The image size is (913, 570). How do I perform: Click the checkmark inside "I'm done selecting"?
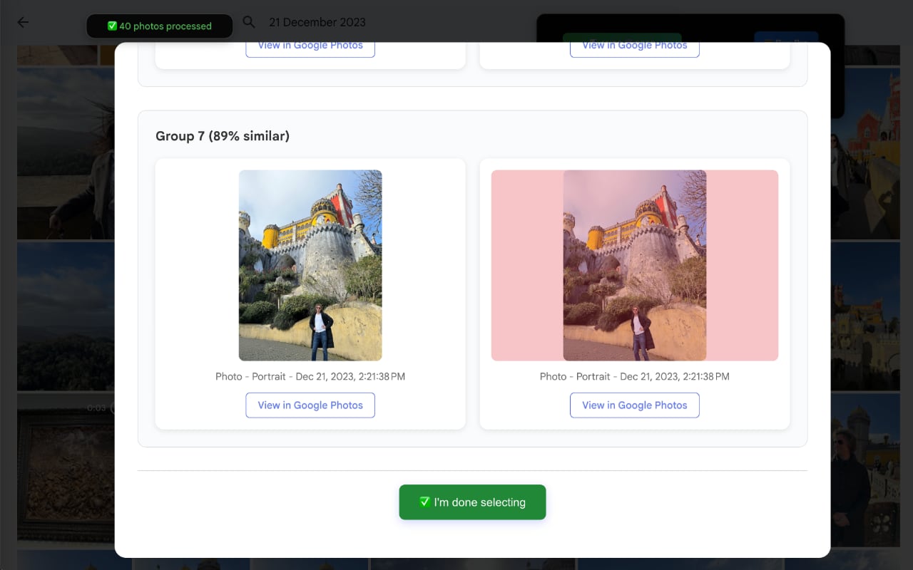pos(426,502)
